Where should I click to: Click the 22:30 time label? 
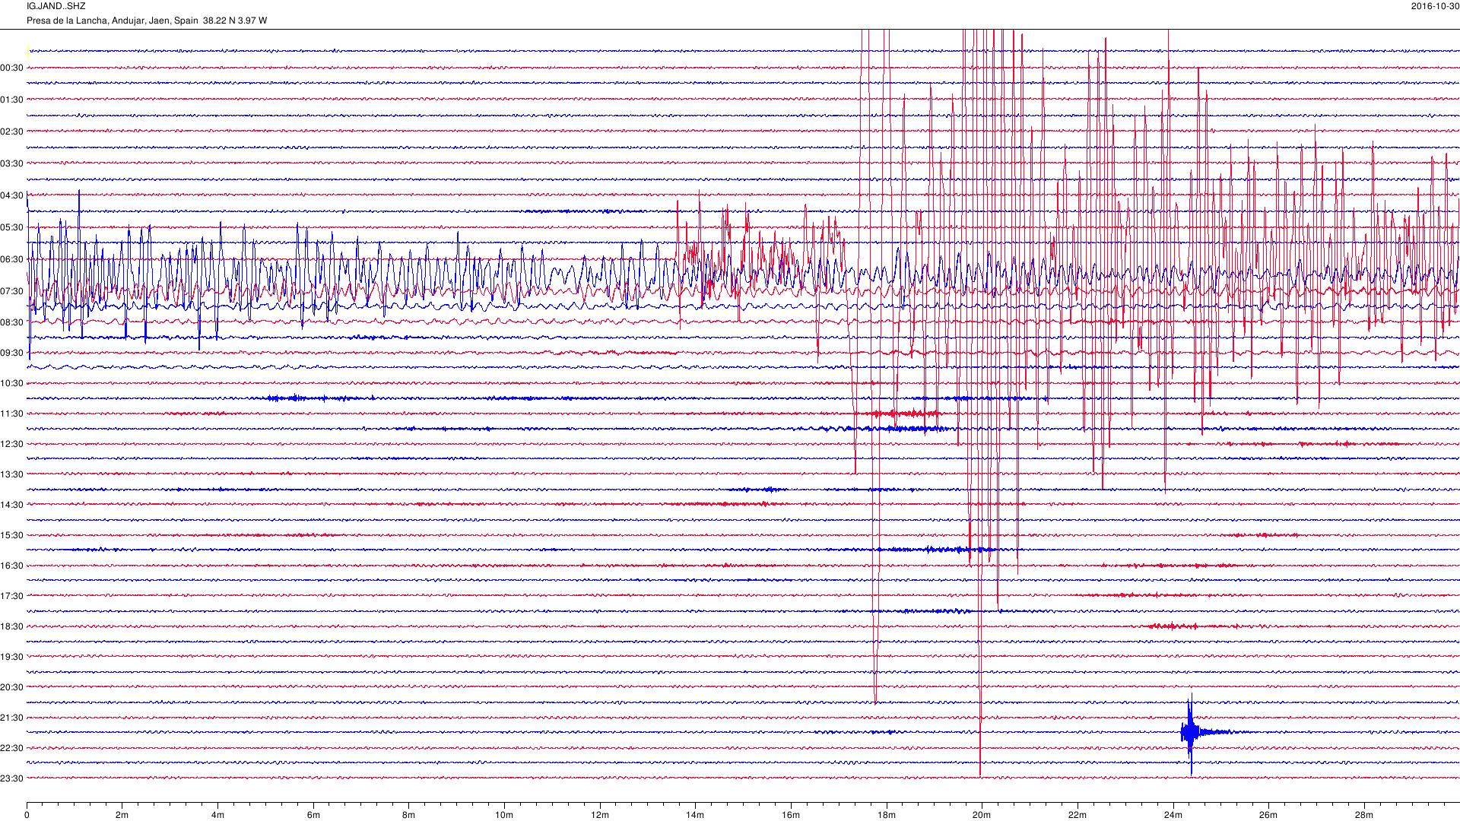11,749
